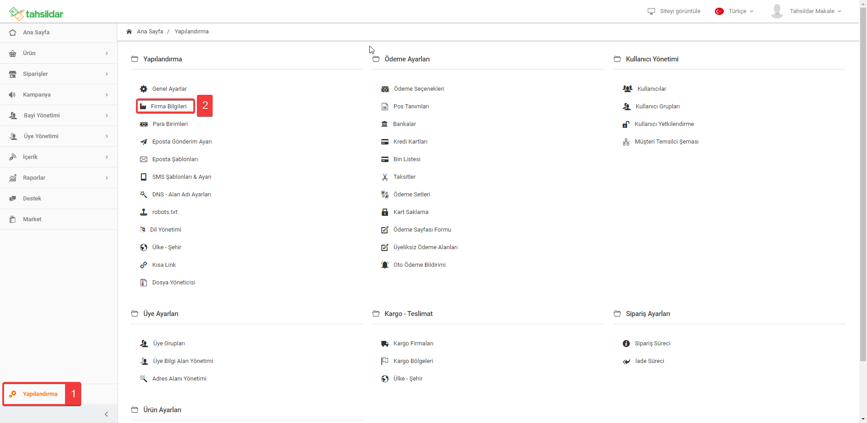The image size is (867, 423).
Task: Click the Müşteri Temsilci Şeması hierarchy icon
Action: coord(626,142)
